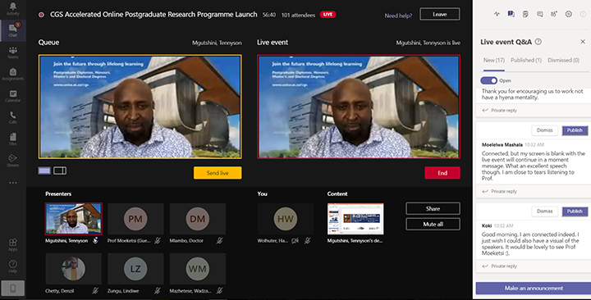The width and height of the screenshot is (591, 300).
Task: Select Mgutshini, Tennyson's presenter video thumbnail
Action: pyautogui.click(x=74, y=219)
